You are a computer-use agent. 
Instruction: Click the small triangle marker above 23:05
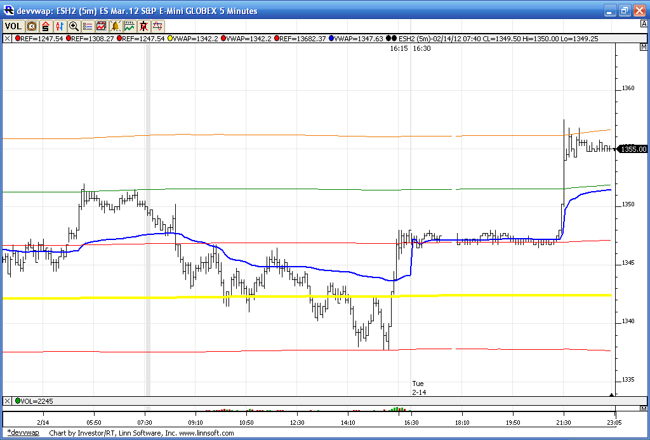(x=611, y=395)
